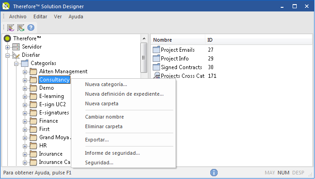
Task: Click the tree panel scroll-up arrow
Action: pos(144,38)
